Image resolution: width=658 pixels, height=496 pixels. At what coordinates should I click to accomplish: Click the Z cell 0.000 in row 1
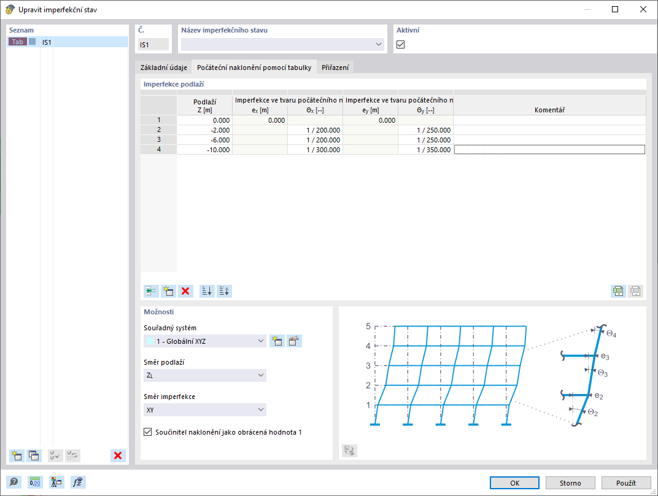[205, 120]
